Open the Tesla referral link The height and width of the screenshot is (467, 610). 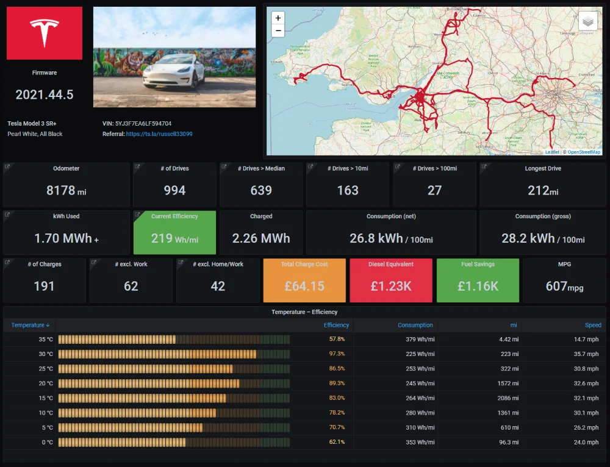click(x=159, y=134)
